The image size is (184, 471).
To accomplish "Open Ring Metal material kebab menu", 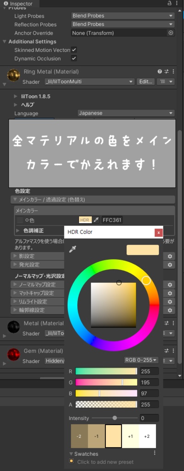I will (173, 71).
